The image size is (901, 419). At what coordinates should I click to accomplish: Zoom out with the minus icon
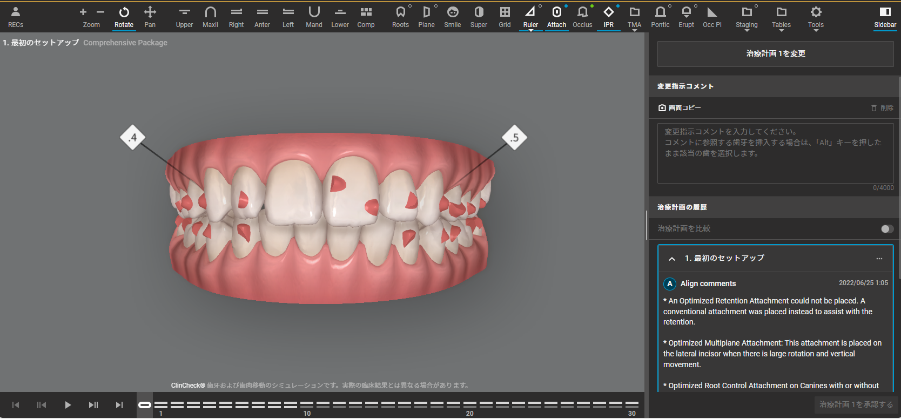(100, 12)
